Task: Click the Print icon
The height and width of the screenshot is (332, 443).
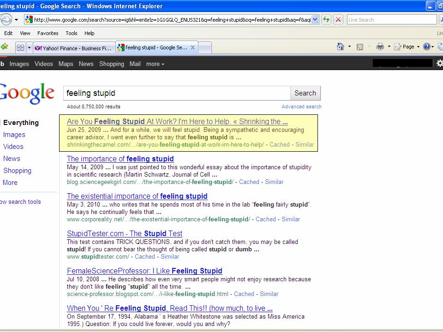Action: pos(380,47)
